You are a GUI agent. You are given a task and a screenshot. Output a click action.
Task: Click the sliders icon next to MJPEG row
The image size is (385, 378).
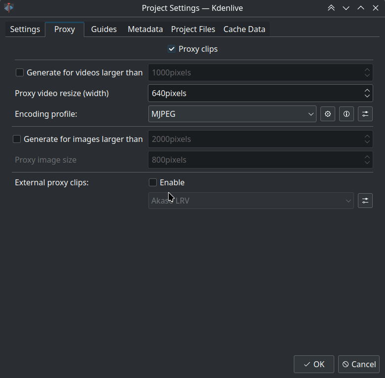coord(365,114)
